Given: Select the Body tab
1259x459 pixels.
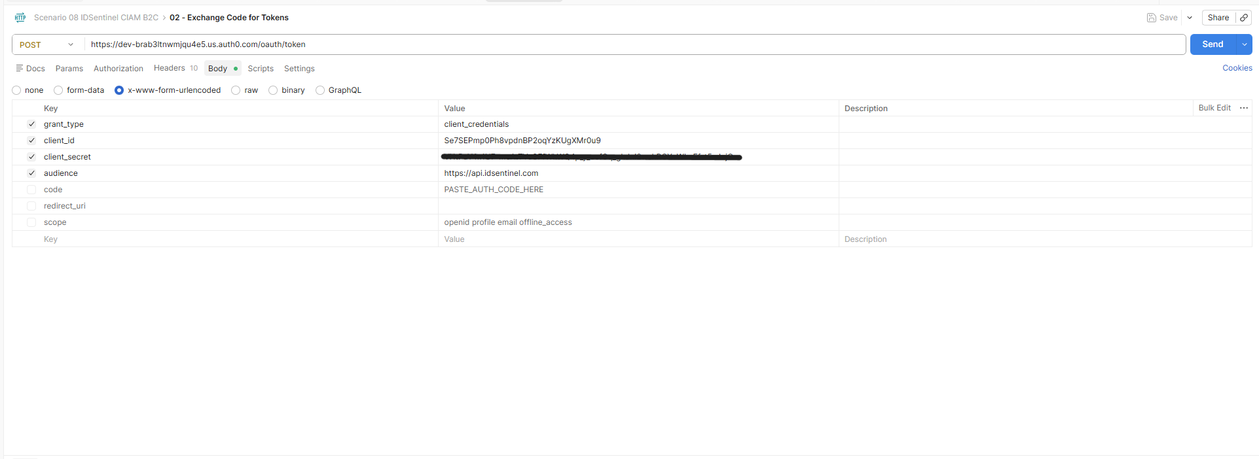Looking at the screenshot, I should coord(223,69).
